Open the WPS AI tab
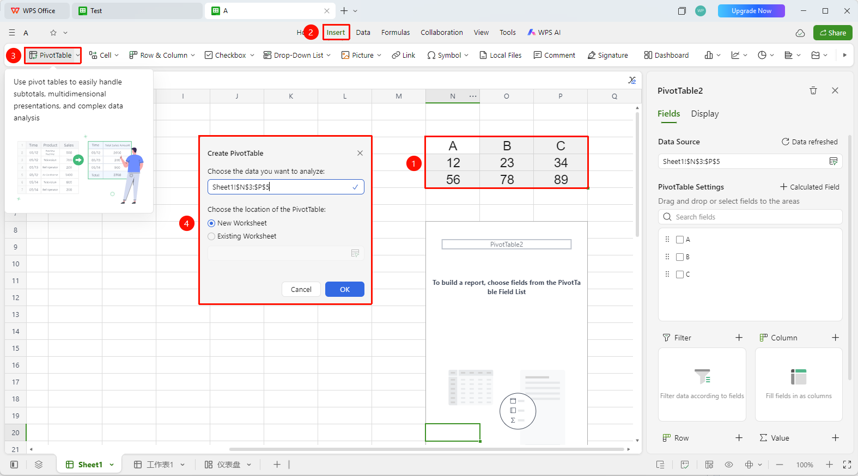The height and width of the screenshot is (476, 858). point(544,33)
